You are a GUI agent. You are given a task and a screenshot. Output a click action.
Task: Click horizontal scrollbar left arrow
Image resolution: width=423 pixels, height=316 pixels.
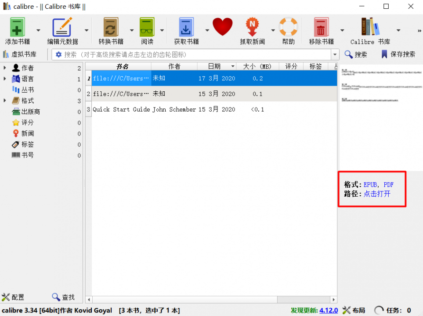pyautogui.click(x=89, y=300)
